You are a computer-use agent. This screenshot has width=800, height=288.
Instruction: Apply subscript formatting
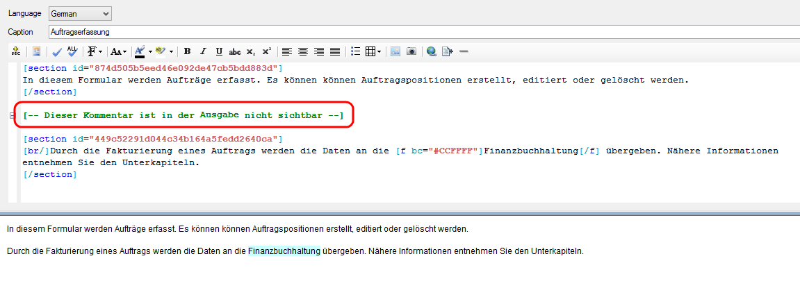pos(251,51)
